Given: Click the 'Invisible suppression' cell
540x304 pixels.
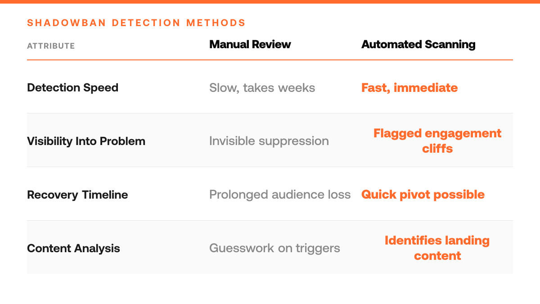Looking at the screenshot, I should click(x=269, y=141).
